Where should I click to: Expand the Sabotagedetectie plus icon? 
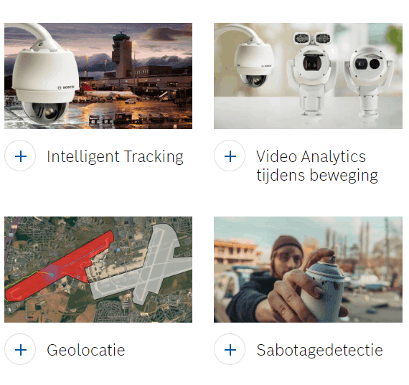(x=230, y=350)
